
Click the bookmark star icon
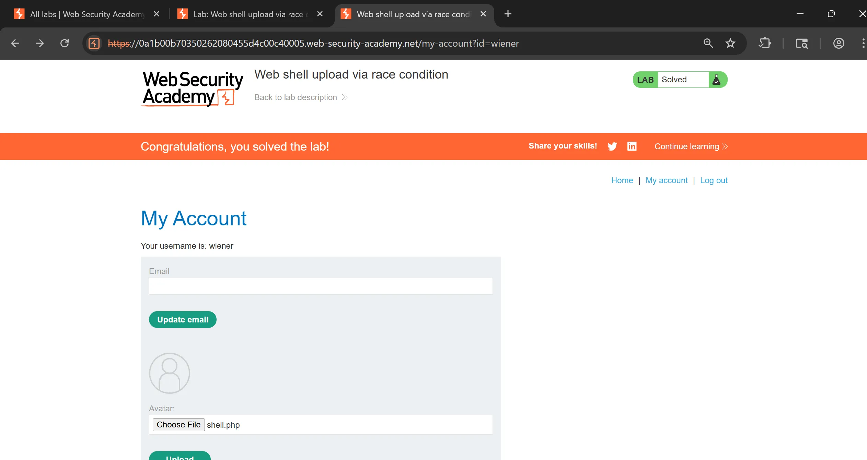coord(730,43)
